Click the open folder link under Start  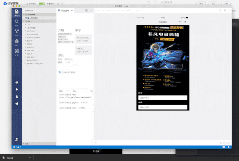coord(64,39)
